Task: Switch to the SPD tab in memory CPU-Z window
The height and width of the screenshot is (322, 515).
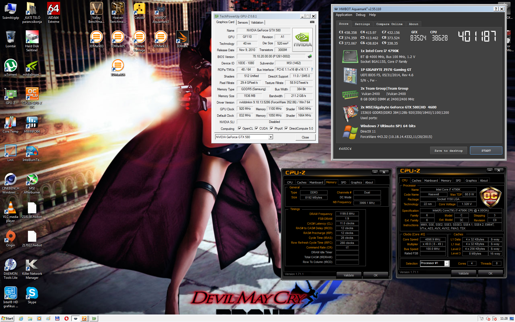Action: pos(343,182)
